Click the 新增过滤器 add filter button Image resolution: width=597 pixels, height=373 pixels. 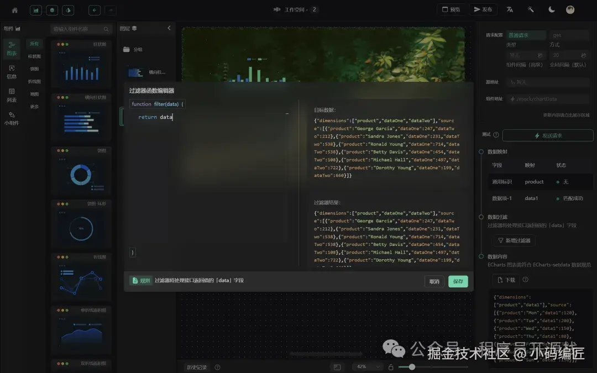coord(514,240)
